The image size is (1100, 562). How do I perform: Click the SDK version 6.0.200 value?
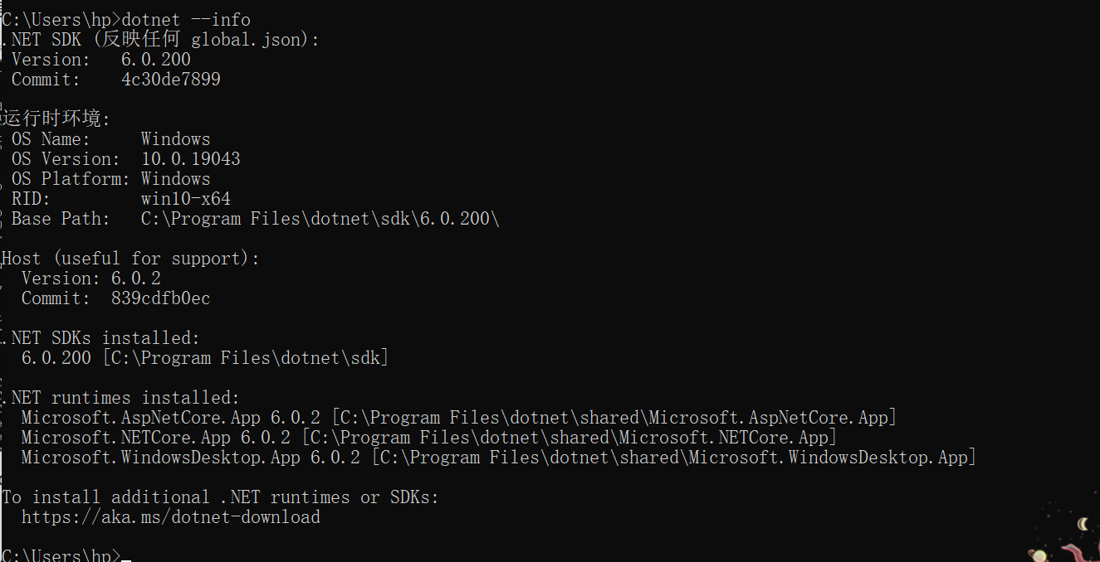pyautogui.click(x=155, y=60)
